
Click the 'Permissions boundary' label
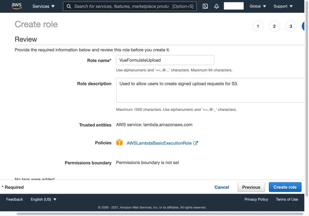[88, 163]
